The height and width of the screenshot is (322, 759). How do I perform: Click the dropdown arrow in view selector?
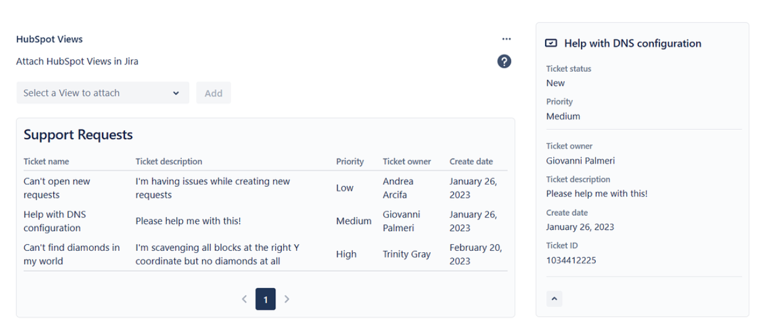pyautogui.click(x=176, y=93)
